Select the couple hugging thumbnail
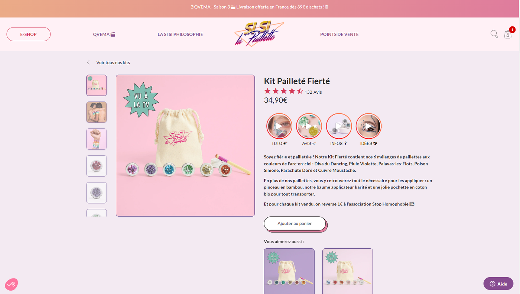Image resolution: width=520 pixels, height=294 pixels. (97, 112)
